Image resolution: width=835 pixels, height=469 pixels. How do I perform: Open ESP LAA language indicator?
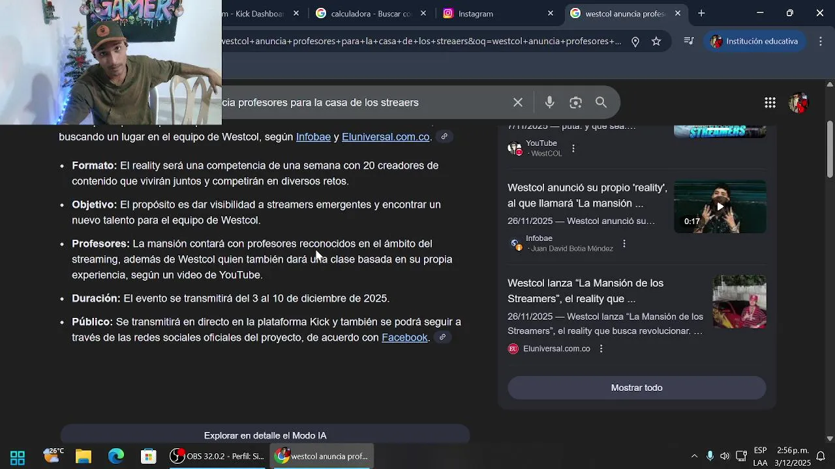pos(760,457)
